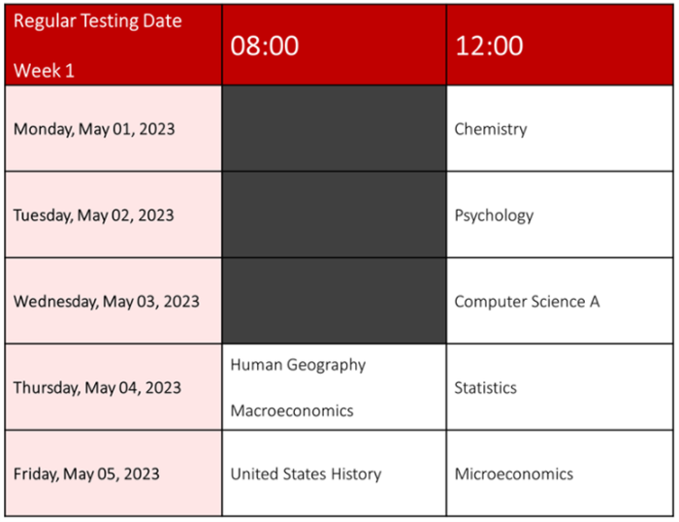The height and width of the screenshot is (522, 679).
Task: Click the gray Monday 08:00 empty cell
Action: click(x=334, y=129)
